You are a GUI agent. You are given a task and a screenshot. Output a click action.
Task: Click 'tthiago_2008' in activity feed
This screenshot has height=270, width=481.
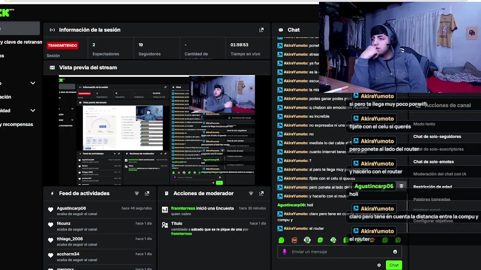70,239
